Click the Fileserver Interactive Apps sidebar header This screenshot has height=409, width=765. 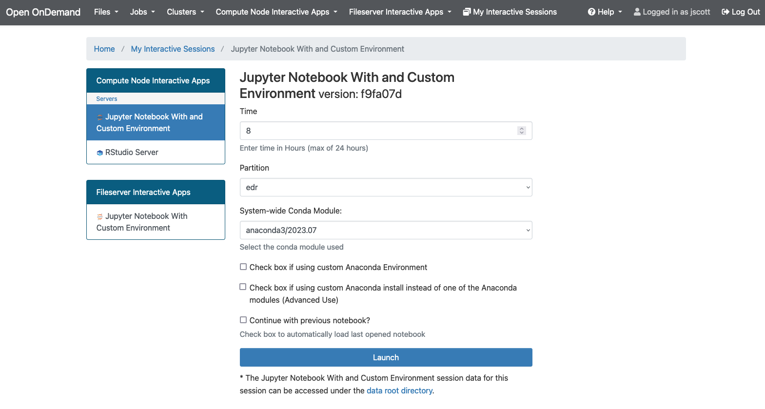pos(156,192)
